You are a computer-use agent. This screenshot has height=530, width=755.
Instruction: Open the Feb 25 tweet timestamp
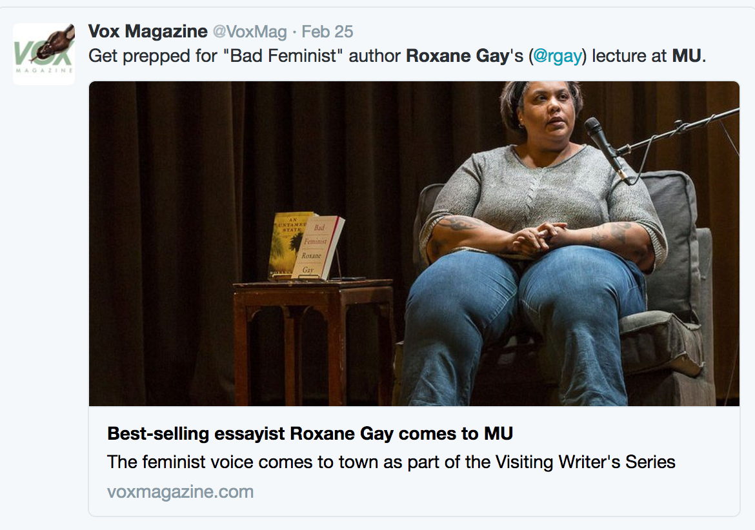click(x=328, y=32)
